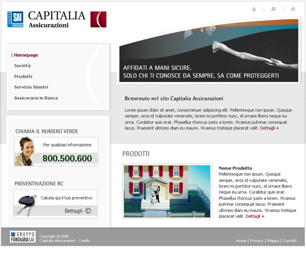Viewport: 306px width, 255px height.
Task: Click the Copyright © 2006 text
Action: pos(54,236)
